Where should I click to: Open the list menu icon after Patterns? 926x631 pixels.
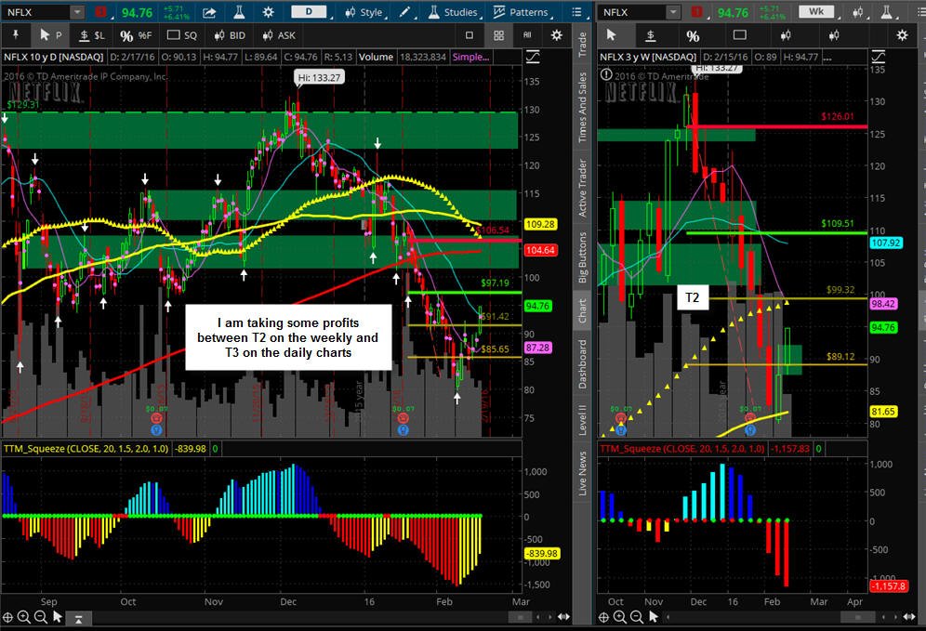tap(576, 12)
